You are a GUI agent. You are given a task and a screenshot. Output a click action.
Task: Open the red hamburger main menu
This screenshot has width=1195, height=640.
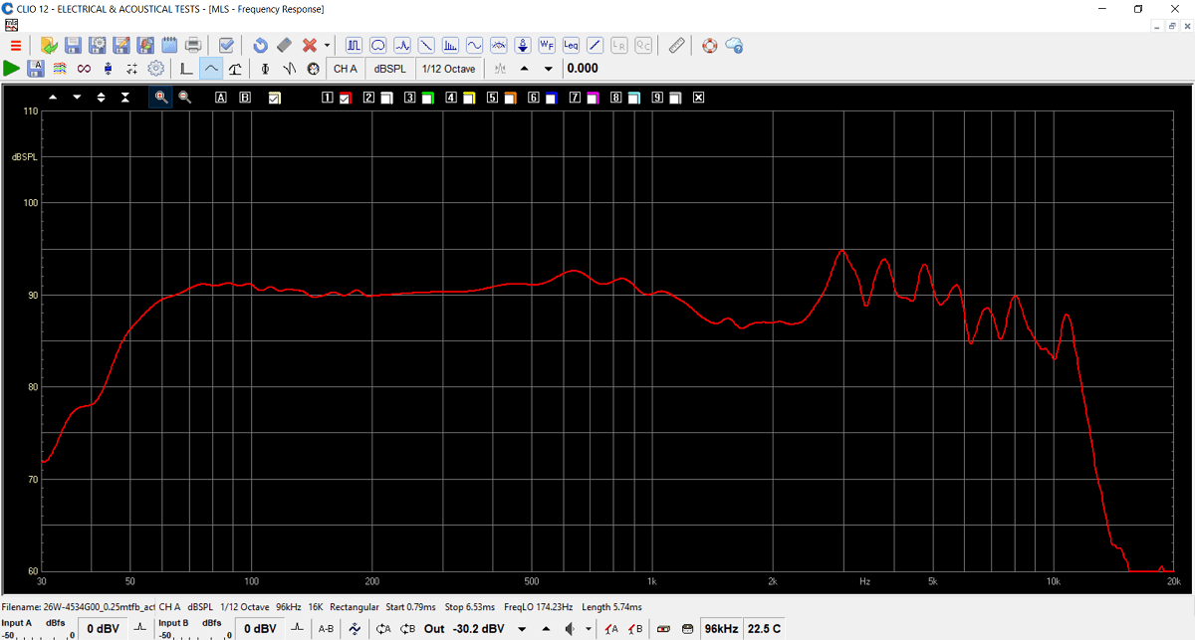click(x=15, y=46)
